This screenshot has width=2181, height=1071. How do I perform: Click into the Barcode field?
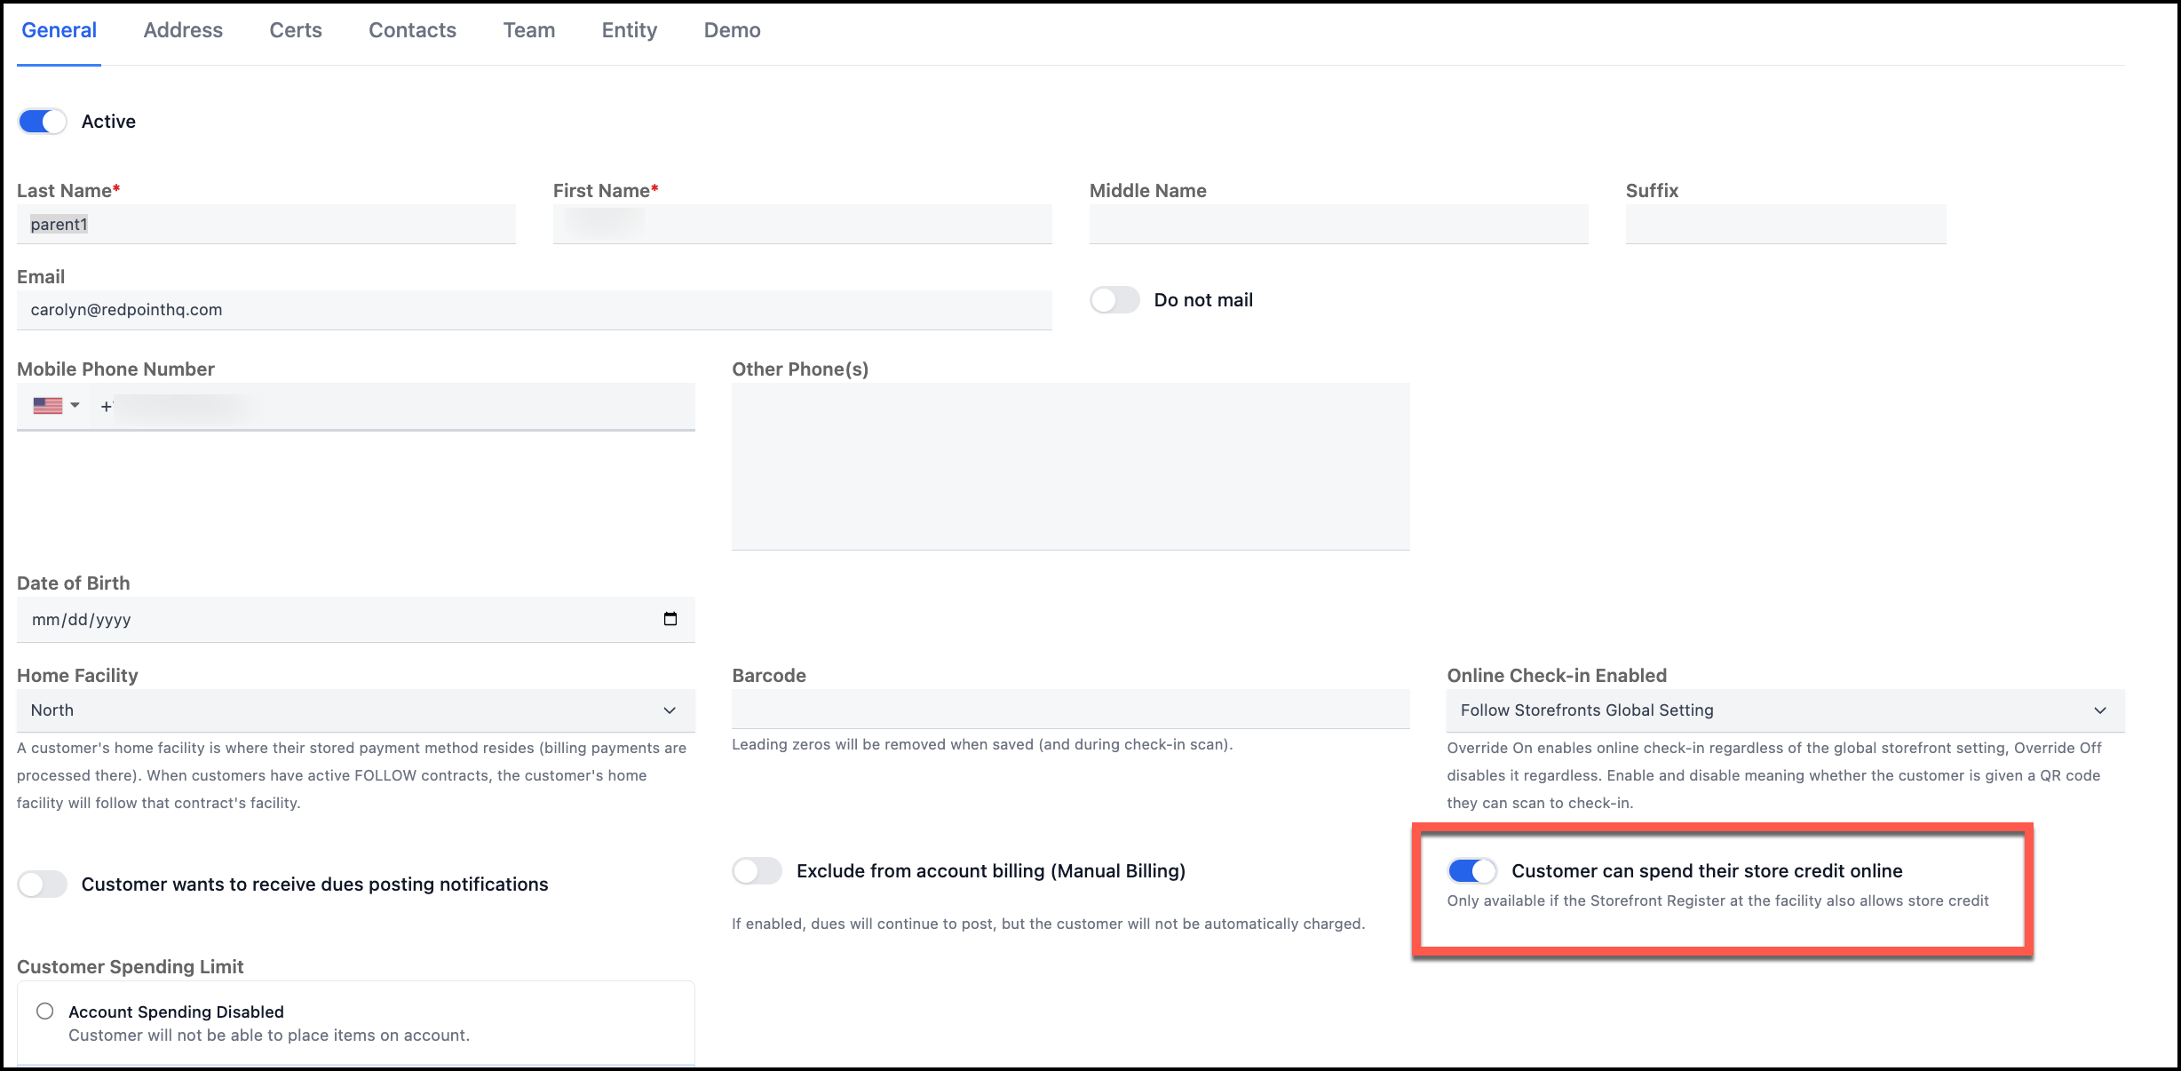tap(1070, 710)
